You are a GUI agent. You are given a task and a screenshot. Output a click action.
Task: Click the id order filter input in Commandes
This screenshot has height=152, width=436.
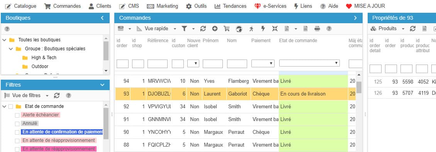click(x=123, y=64)
